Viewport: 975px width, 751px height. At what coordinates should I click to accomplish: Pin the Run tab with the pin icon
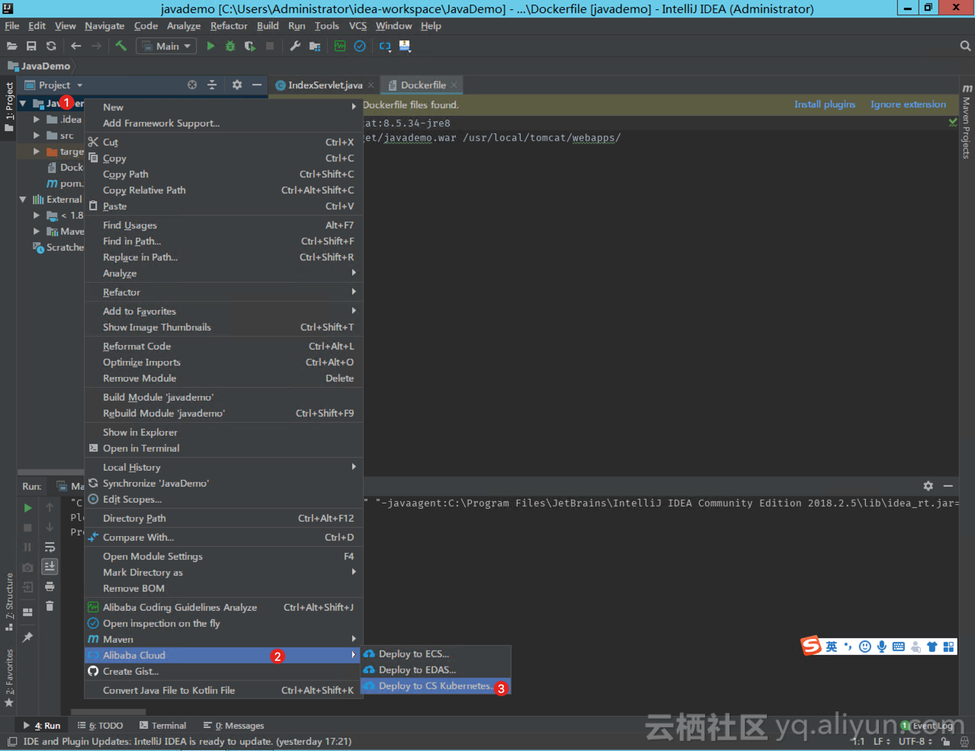[27, 638]
